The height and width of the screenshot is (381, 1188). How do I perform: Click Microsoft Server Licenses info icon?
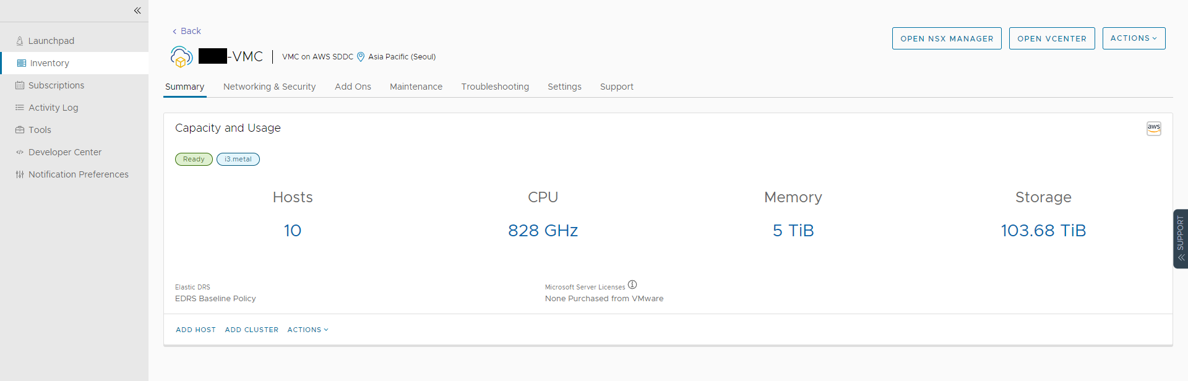click(632, 285)
